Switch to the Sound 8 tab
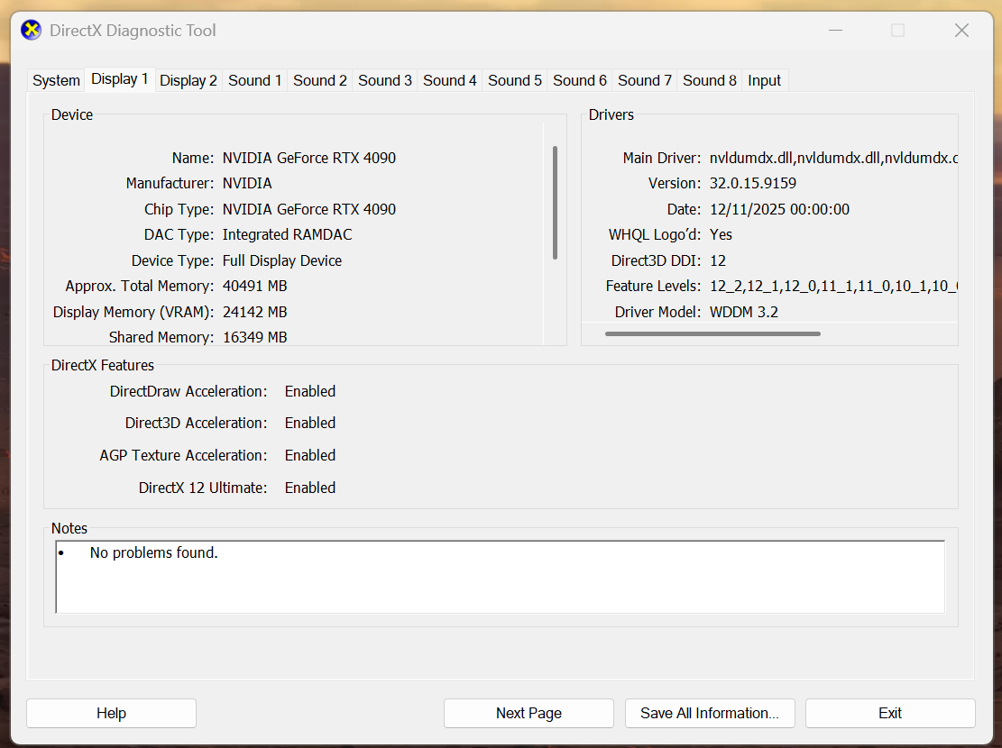The height and width of the screenshot is (748, 1002). 709,80
